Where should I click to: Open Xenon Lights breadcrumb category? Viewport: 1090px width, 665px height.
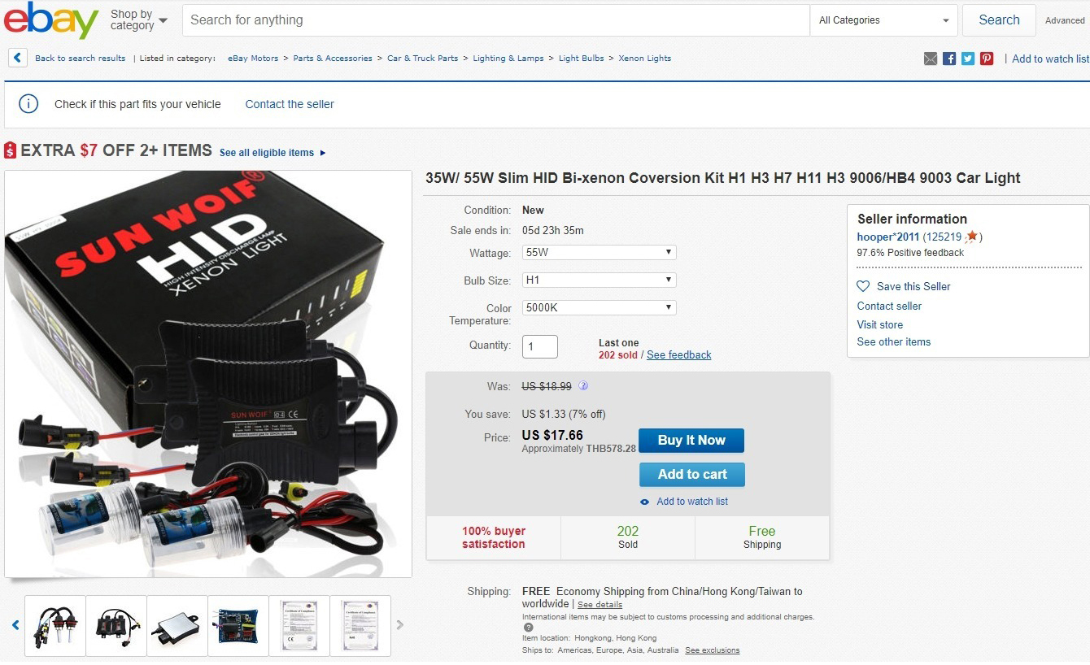tap(644, 59)
